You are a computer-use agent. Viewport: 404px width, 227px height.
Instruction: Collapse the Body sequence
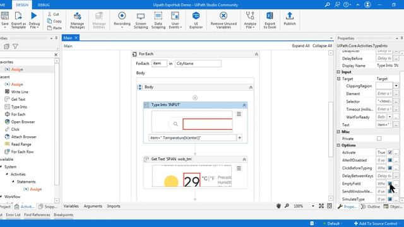click(x=251, y=88)
